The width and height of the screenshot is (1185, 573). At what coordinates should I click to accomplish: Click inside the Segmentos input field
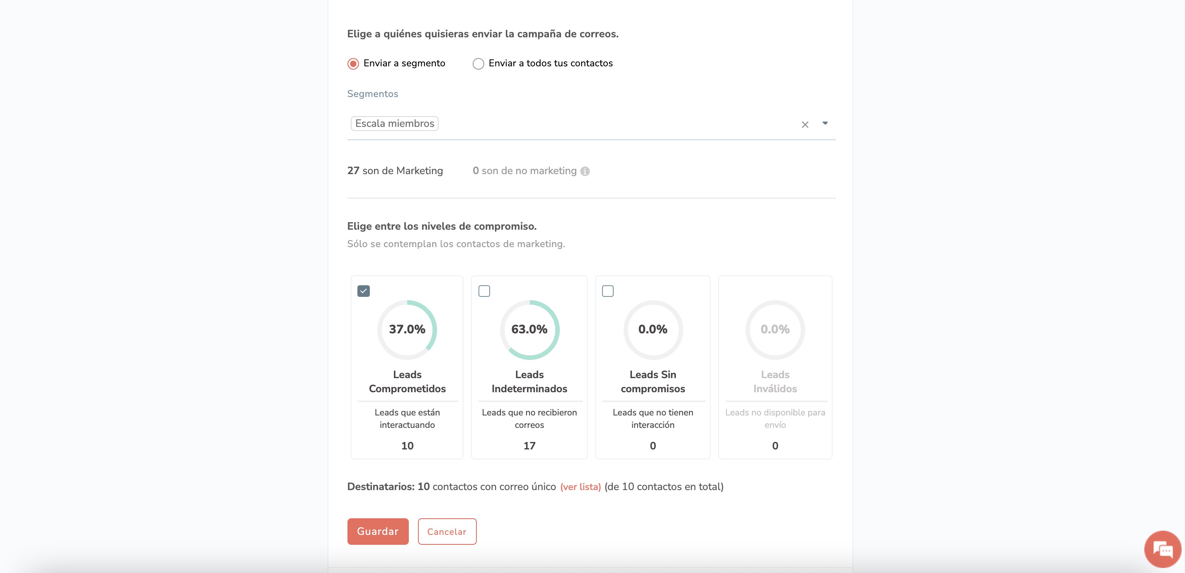pyautogui.click(x=598, y=124)
